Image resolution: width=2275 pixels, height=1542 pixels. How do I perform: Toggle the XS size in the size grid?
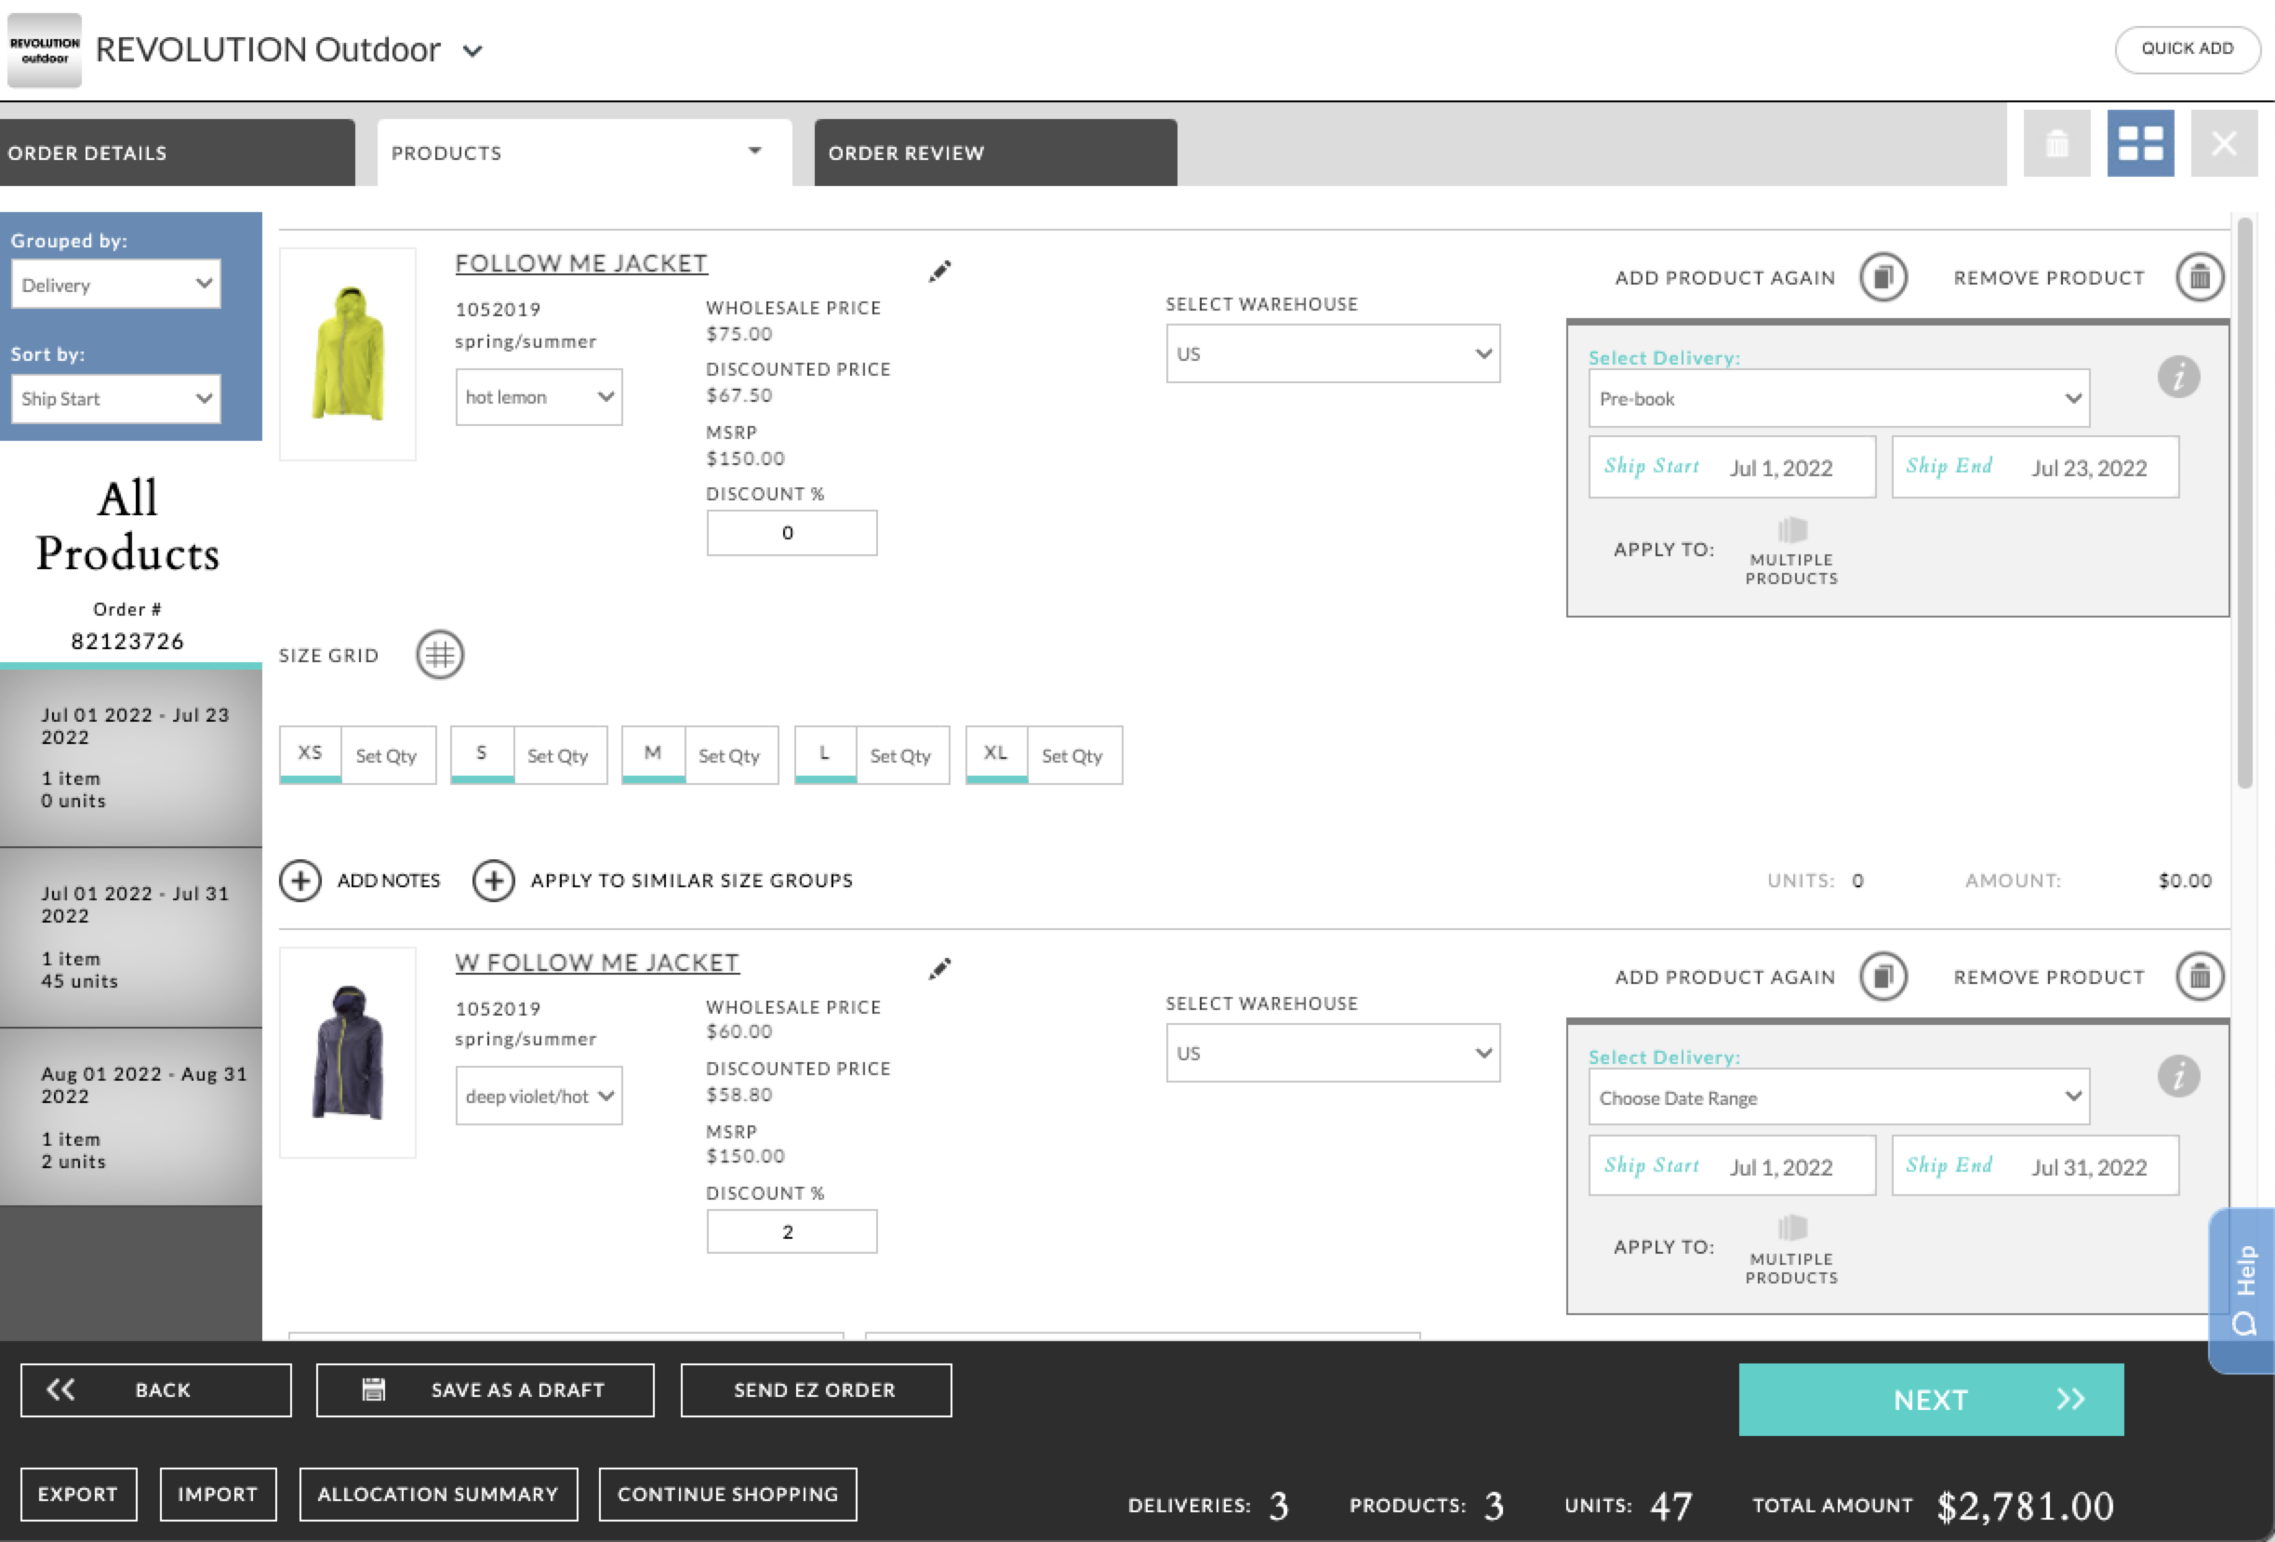[310, 754]
